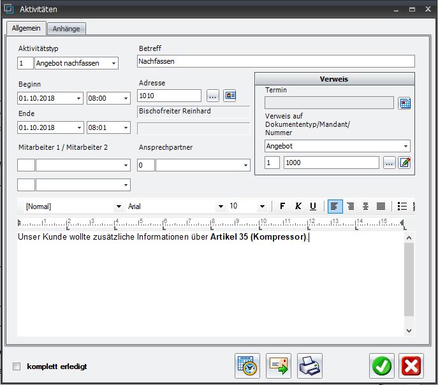Cancel using the red X button

[x=412, y=366]
